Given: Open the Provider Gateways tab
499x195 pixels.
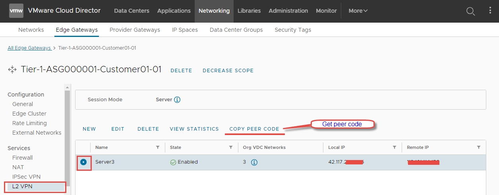Looking at the screenshot, I should [x=135, y=30].
